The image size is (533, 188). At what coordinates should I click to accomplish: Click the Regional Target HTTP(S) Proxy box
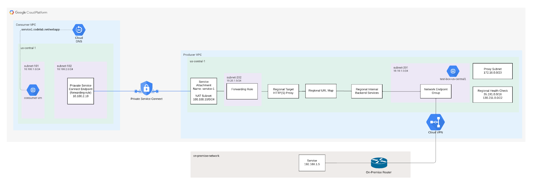pyautogui.click(x=283, y=91)
